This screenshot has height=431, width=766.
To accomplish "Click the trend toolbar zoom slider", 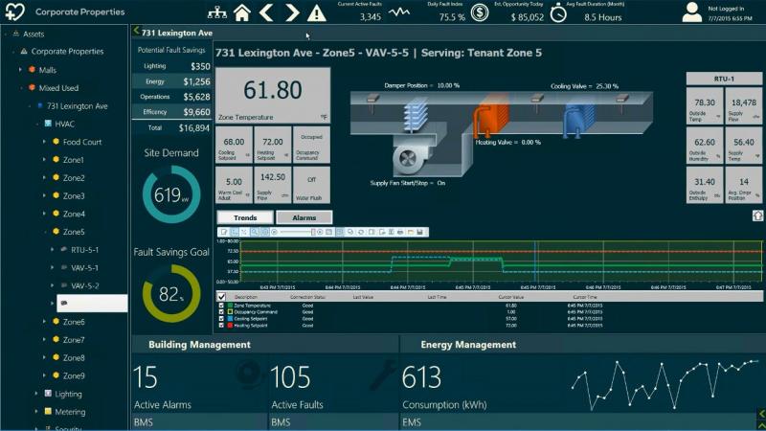I will (x=296, y=232).
